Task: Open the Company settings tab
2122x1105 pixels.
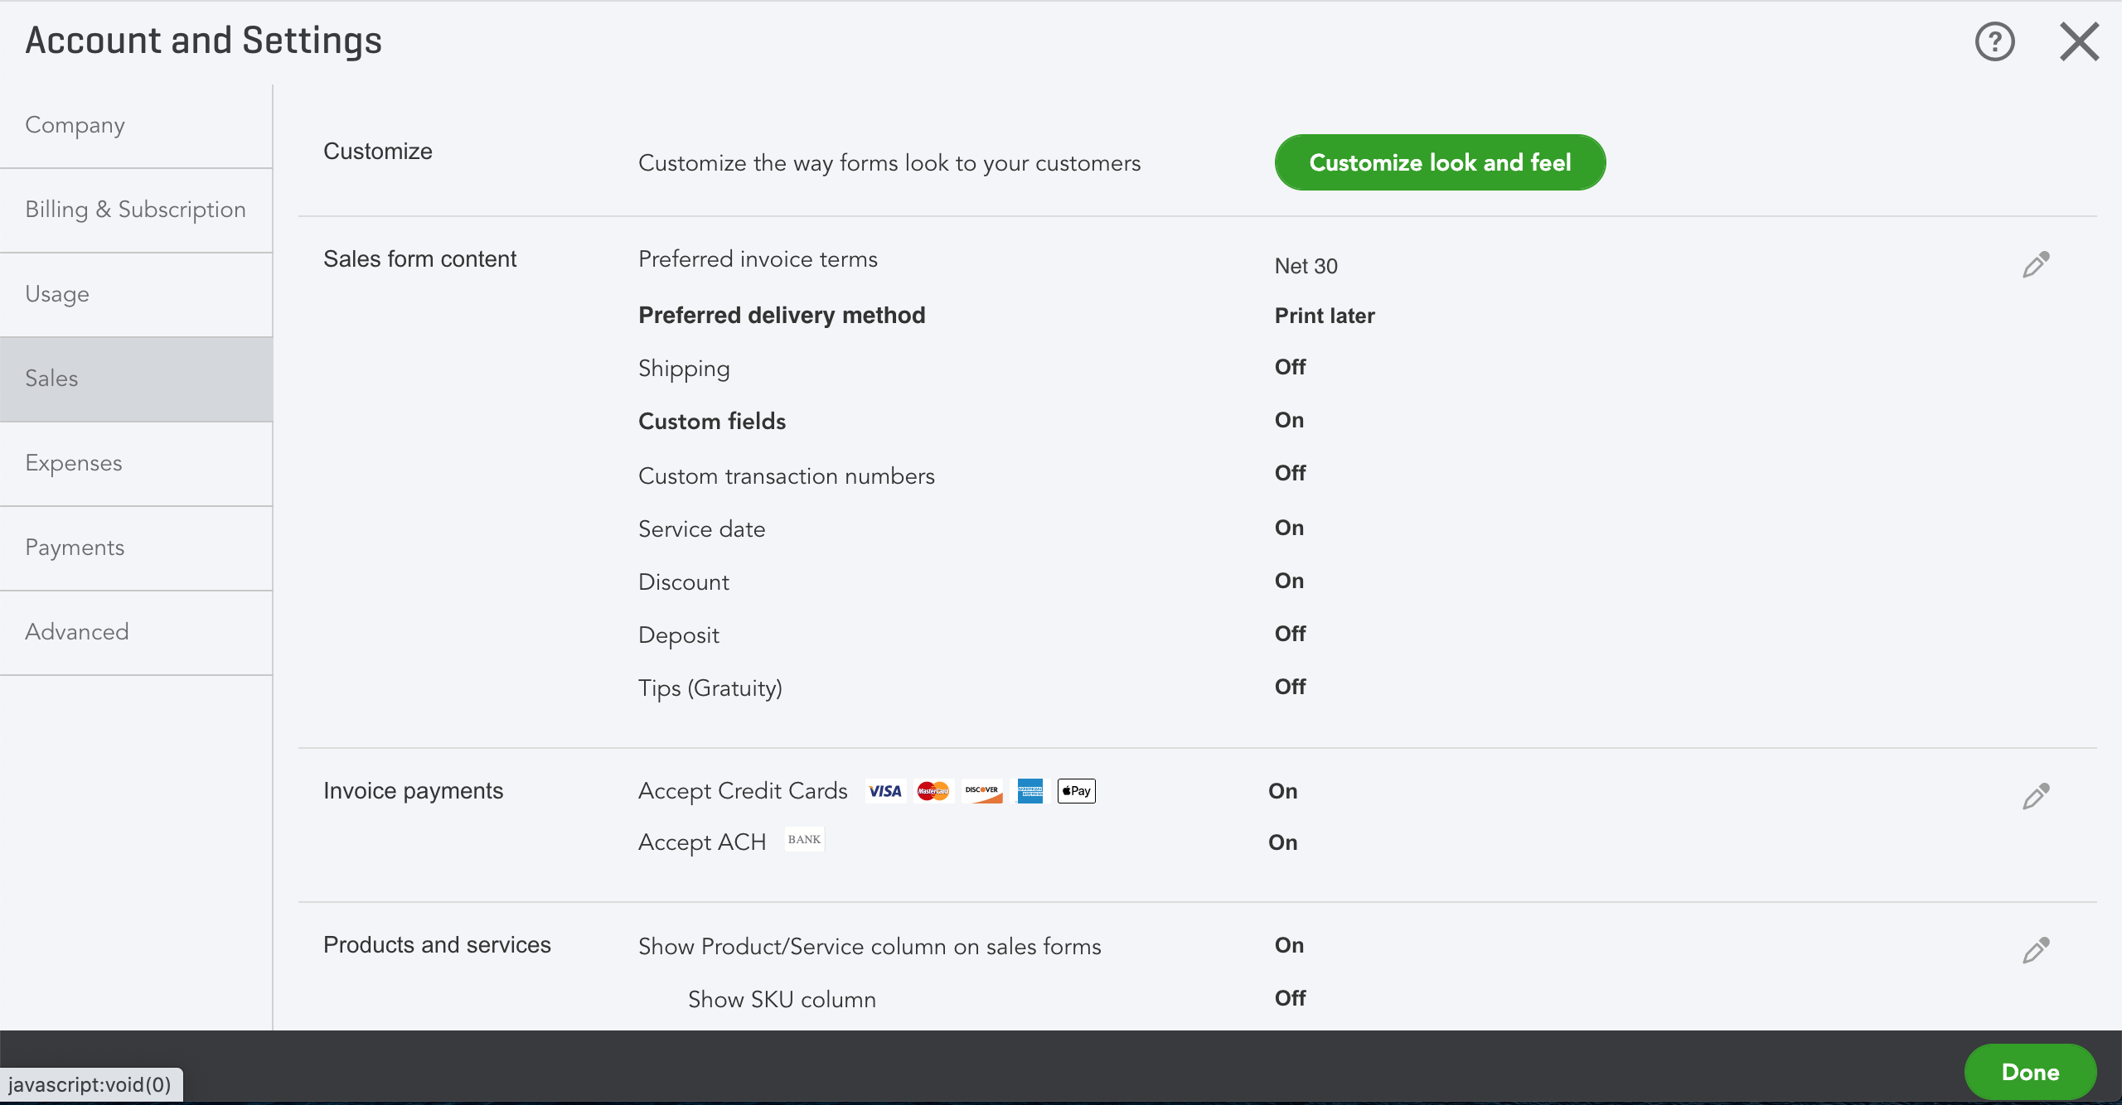Action: click(136, 125)
